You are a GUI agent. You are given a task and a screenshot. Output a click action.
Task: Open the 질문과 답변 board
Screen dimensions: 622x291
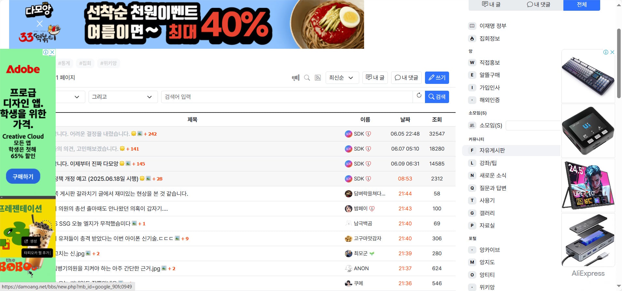pos(493,188)
